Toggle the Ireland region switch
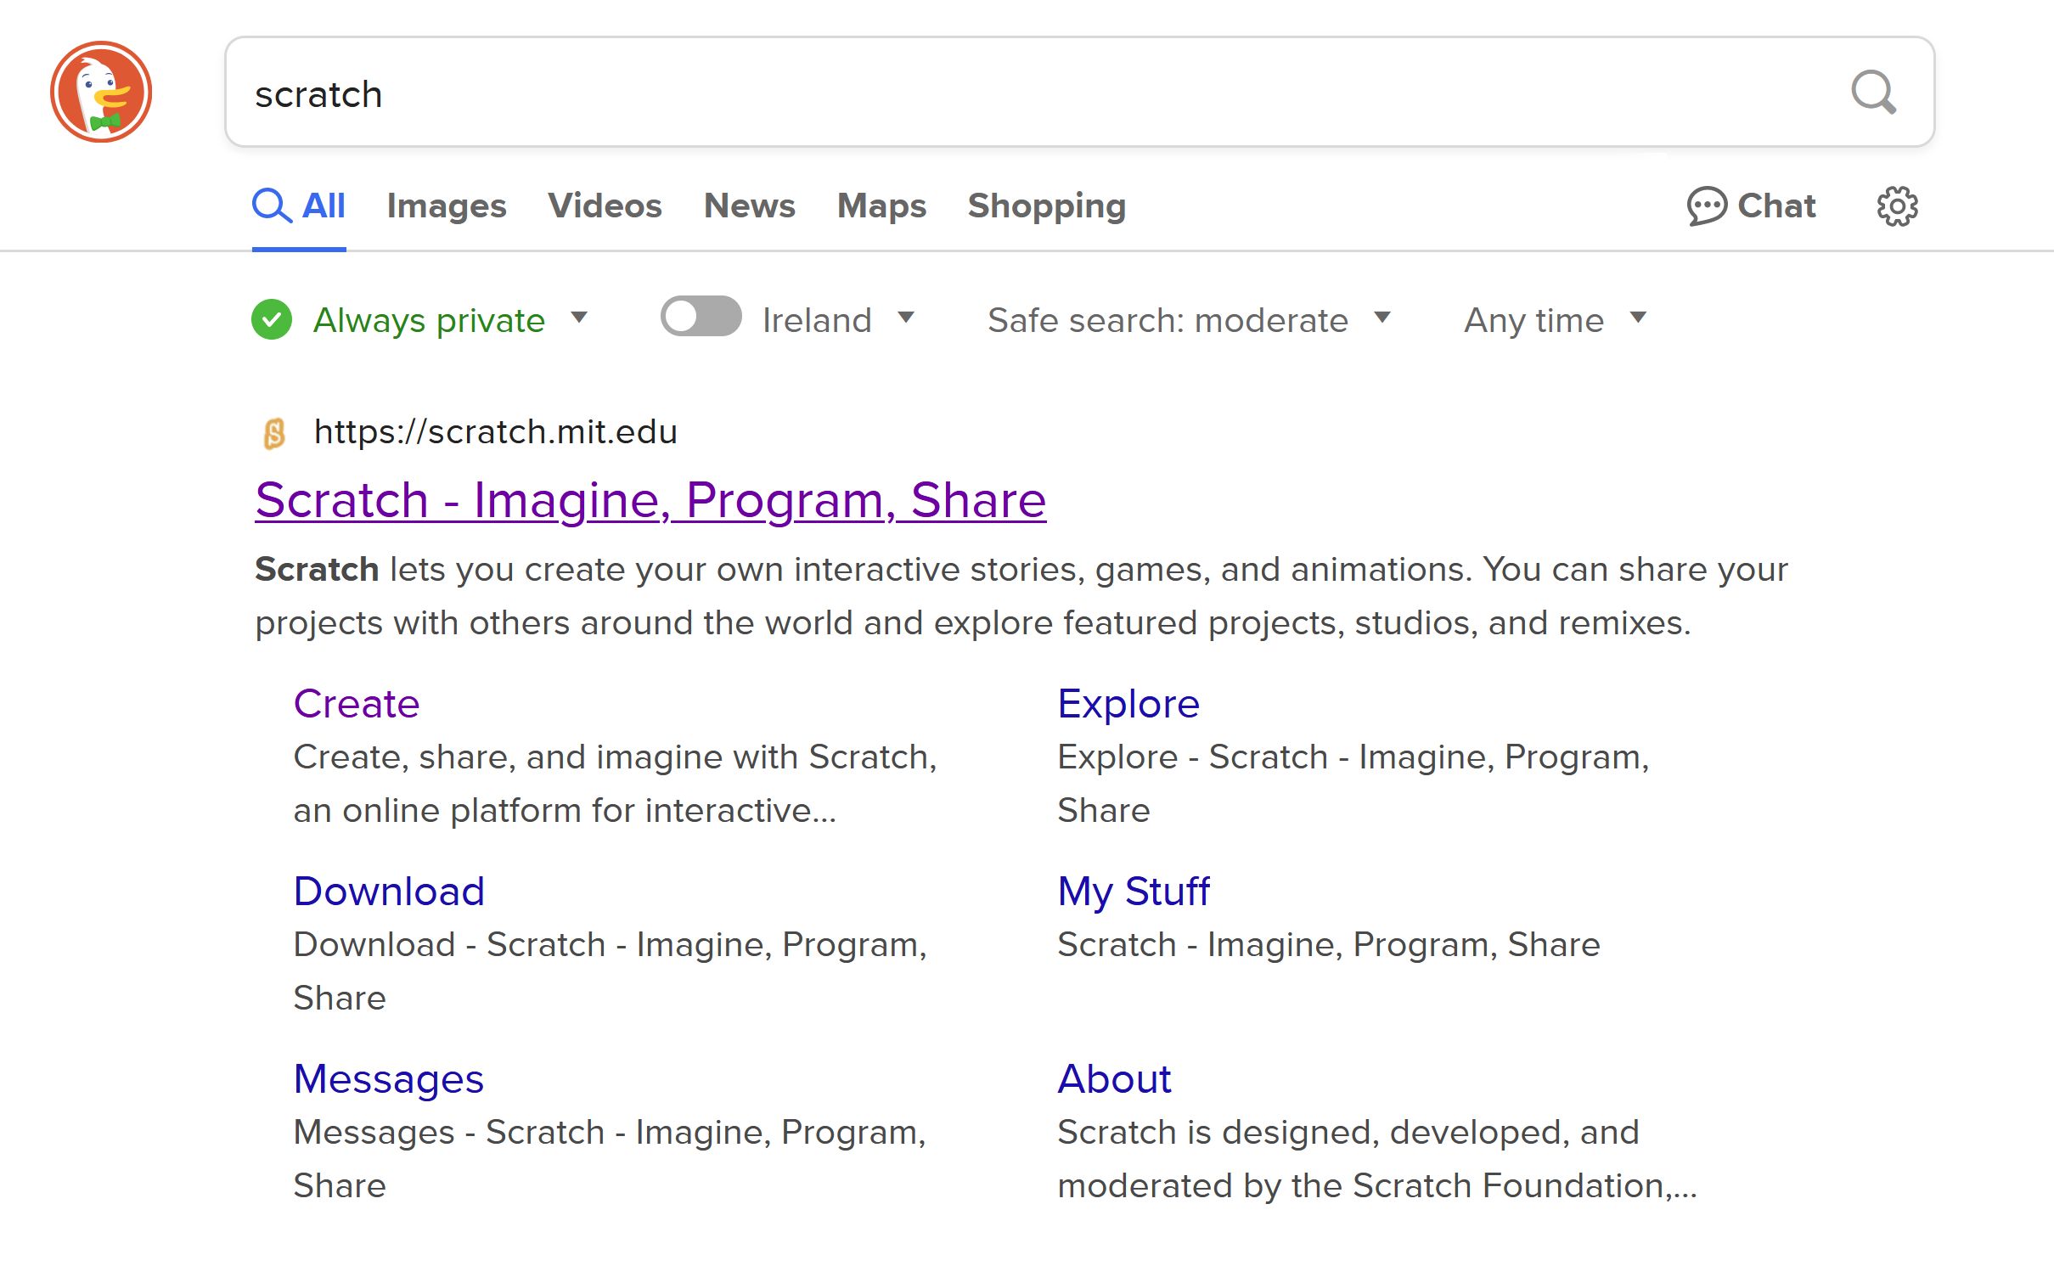 [x=701, y=317]
